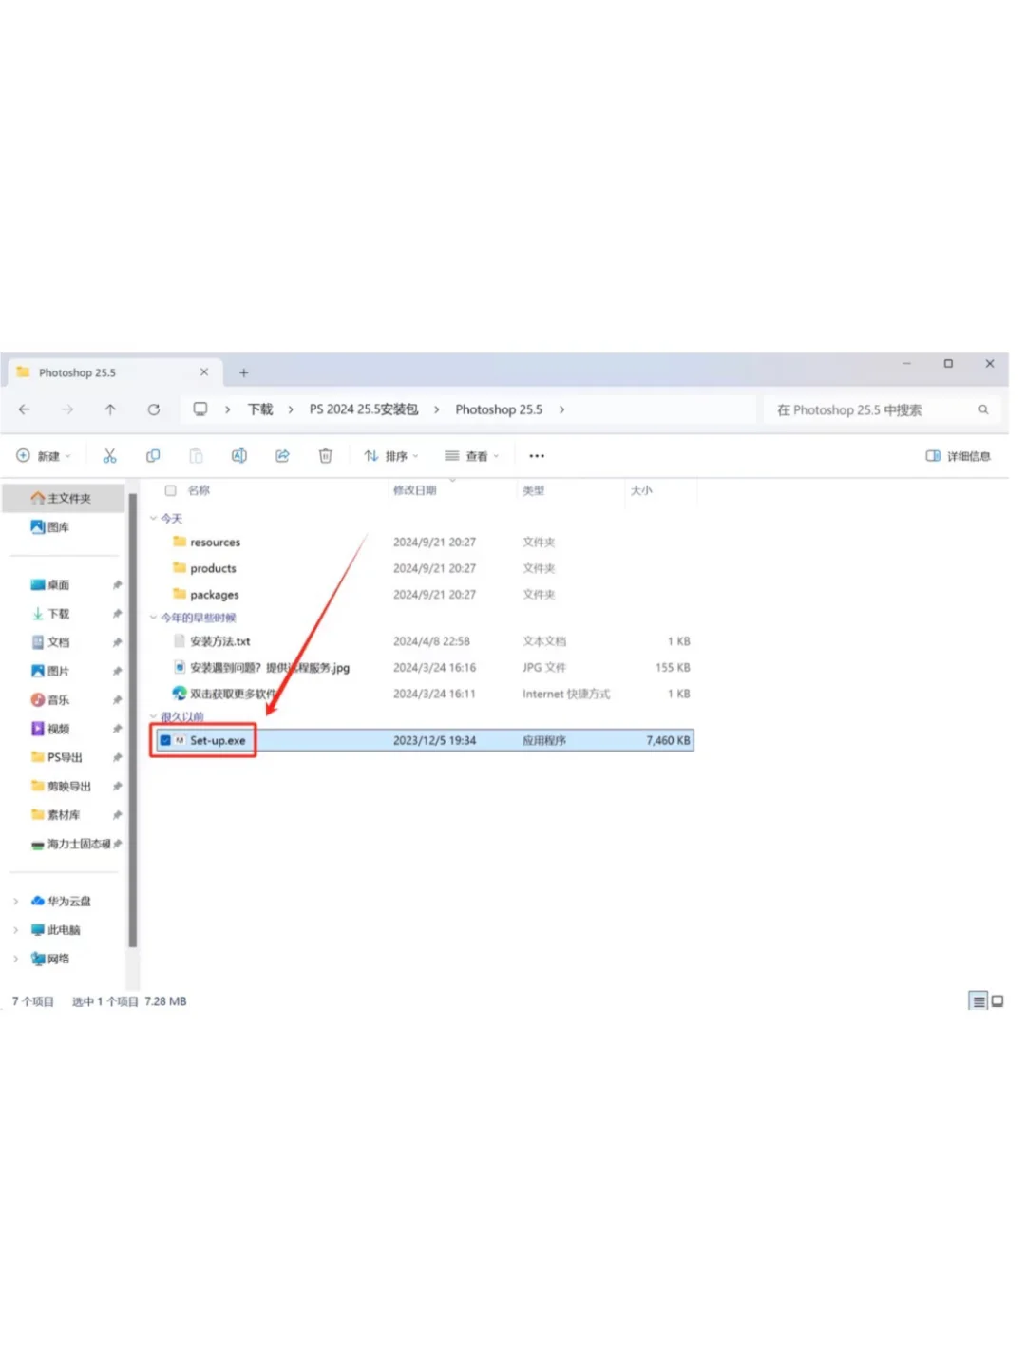Select the 安装遇到问题 jpg file
Viewport: 1026px width, 1371px height.
269,668
